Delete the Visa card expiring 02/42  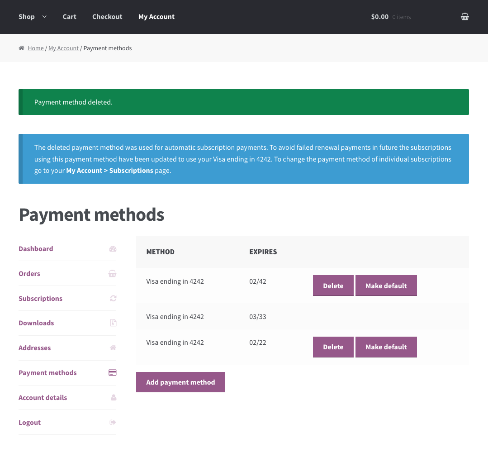click(x=333, y=286)
